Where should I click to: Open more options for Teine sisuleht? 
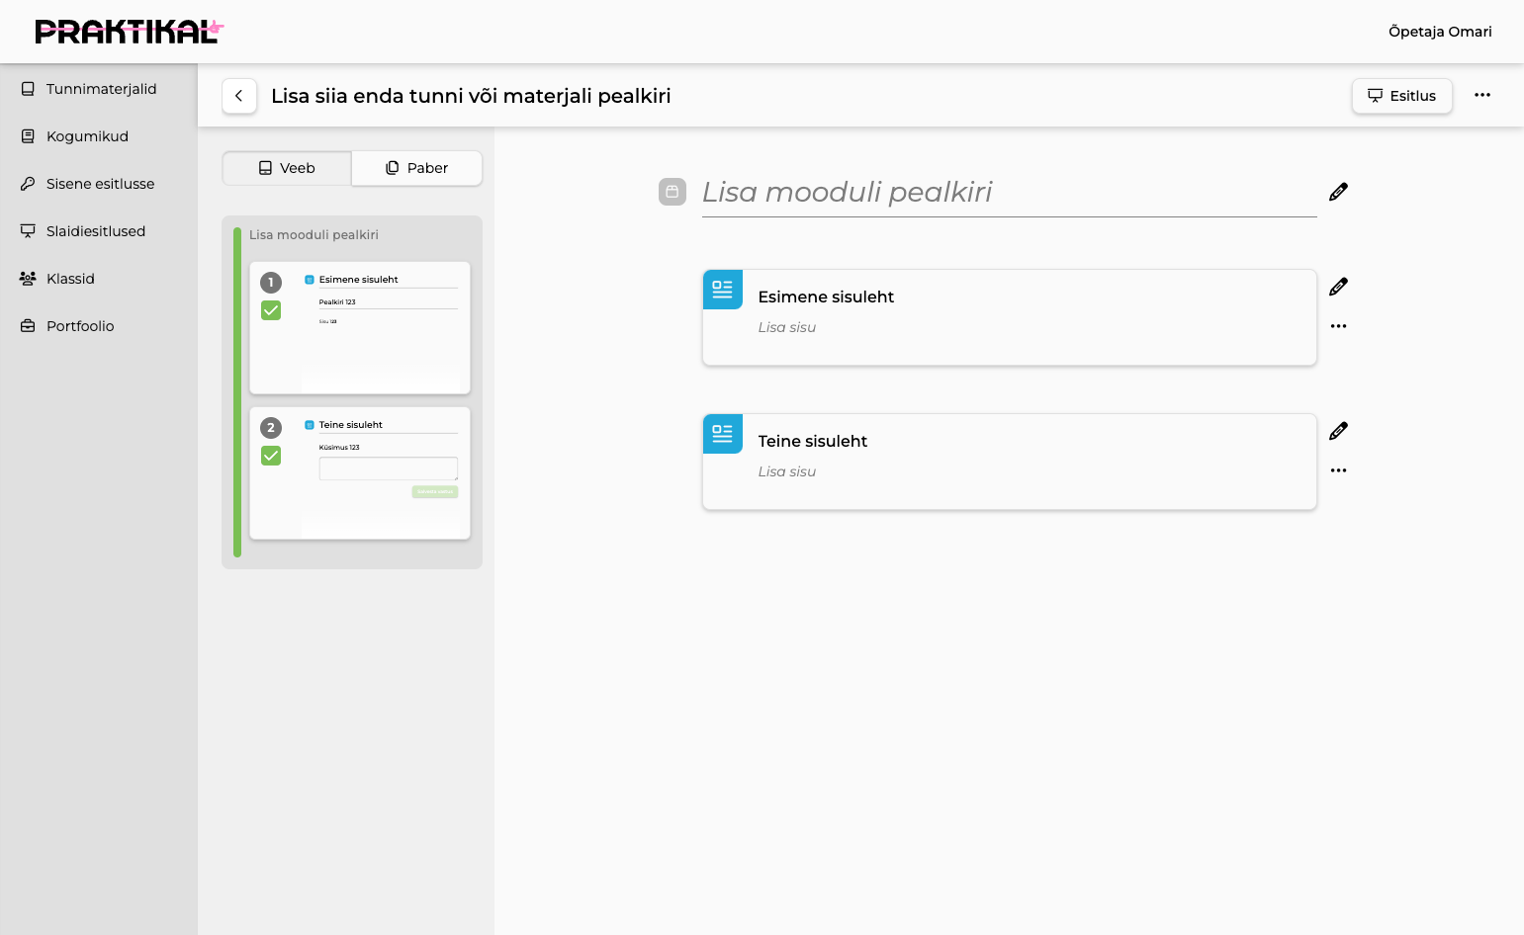[x=1338, y=470]
